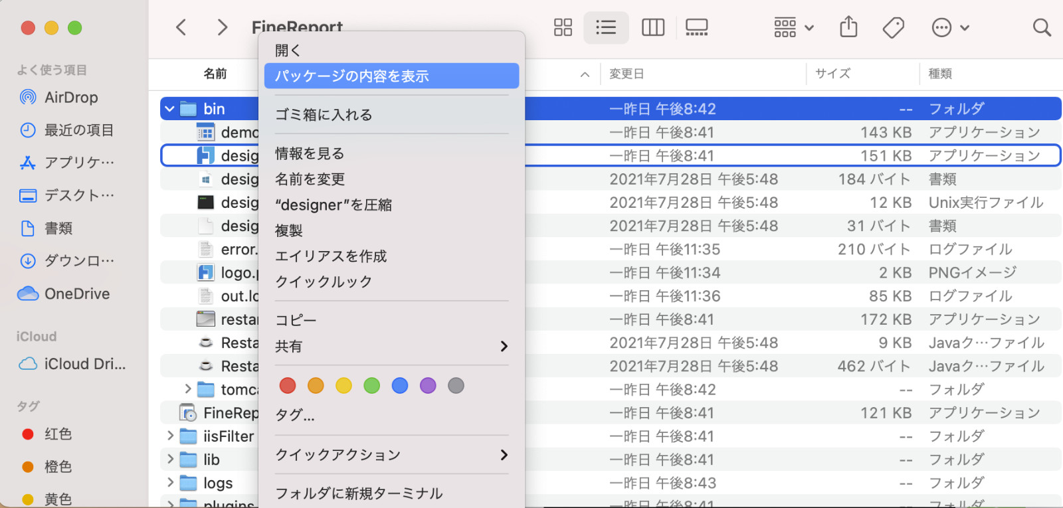Image resolution: width=1063 pixels, height=508 pixels.
Task: Choose 情報を見る
Action: 391,153
